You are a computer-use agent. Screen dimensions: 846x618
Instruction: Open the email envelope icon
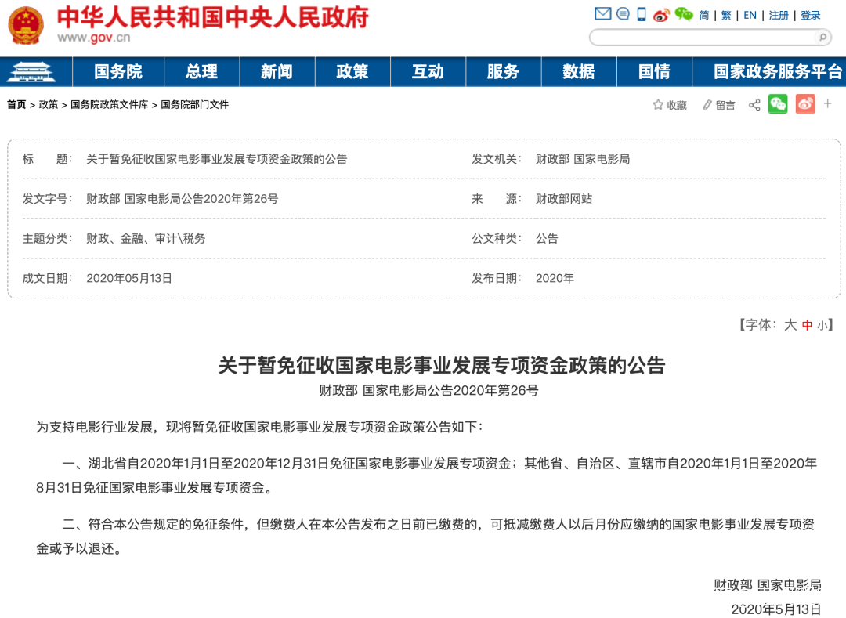602,14
